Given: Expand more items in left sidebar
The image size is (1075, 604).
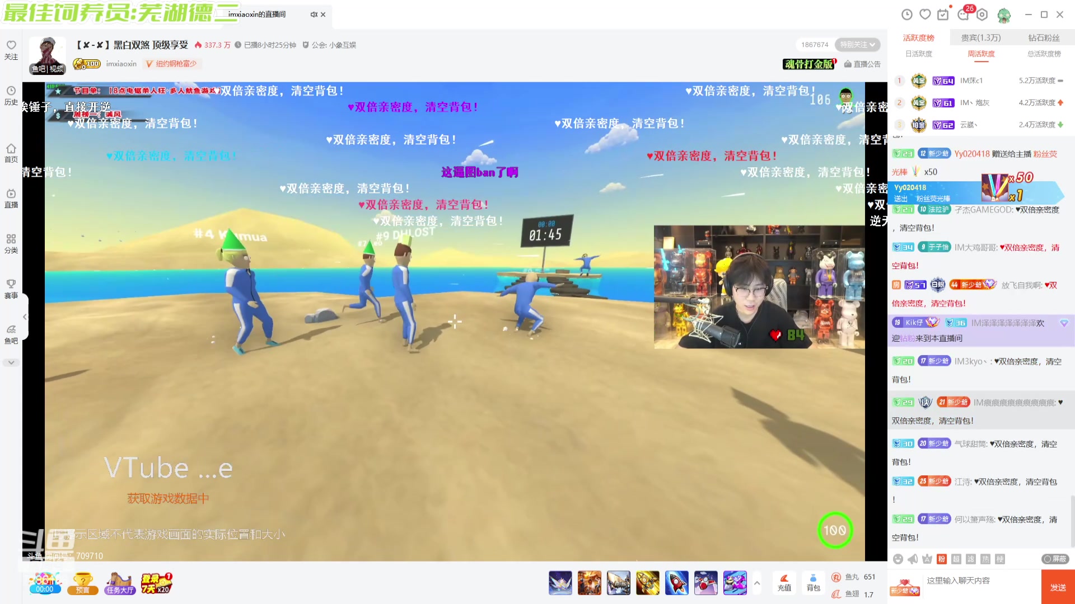Looking at the screenshot, I should click(11, 362).
